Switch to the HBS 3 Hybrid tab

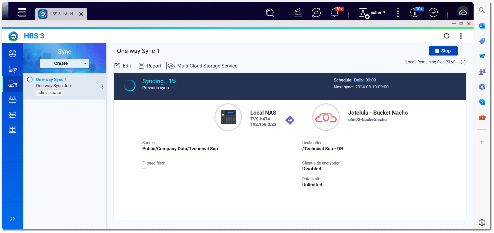pyautogui.click(x=61, y=14)
